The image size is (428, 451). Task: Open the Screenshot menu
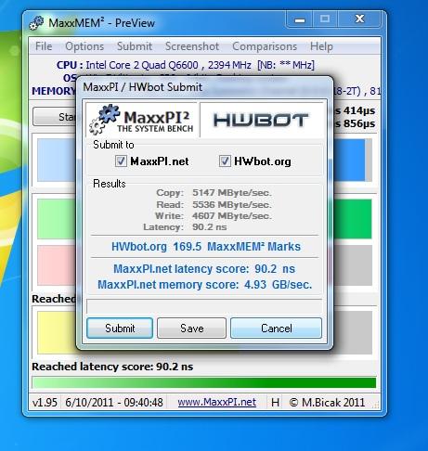click(x=192, y=46)
